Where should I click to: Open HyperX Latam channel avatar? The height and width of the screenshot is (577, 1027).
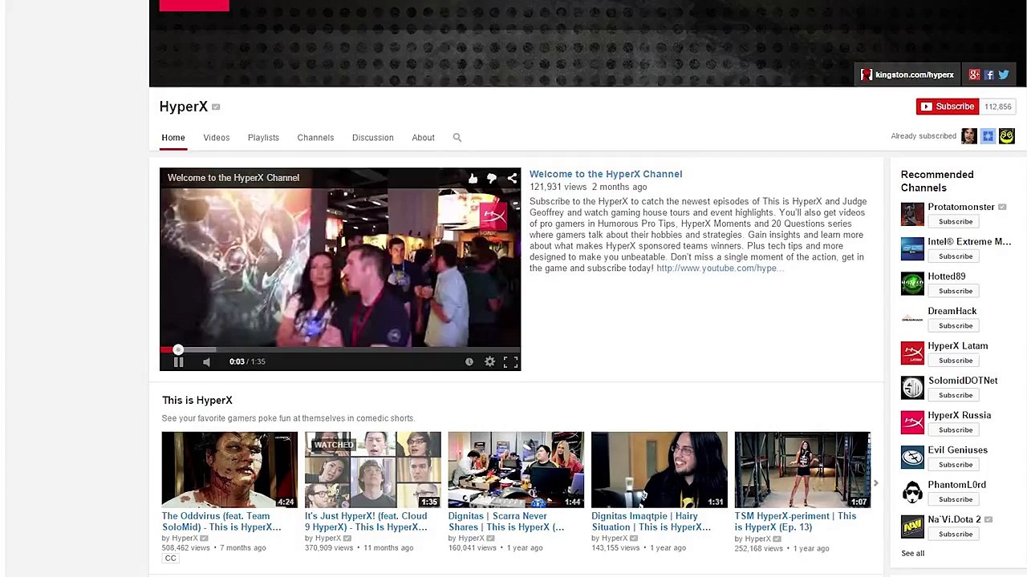coord(912,353)
